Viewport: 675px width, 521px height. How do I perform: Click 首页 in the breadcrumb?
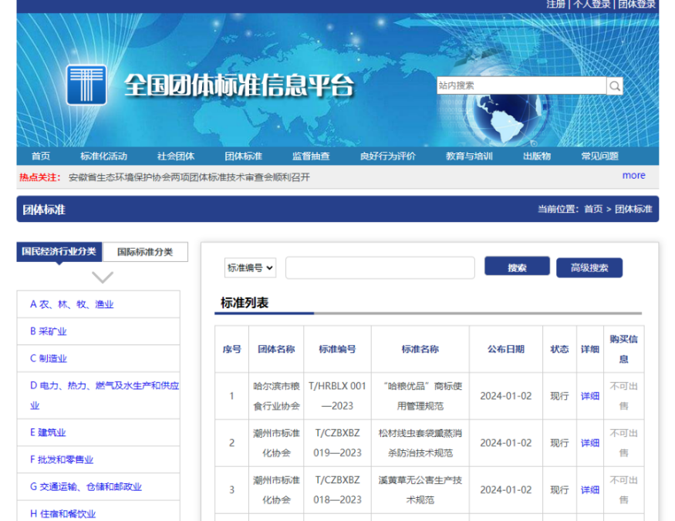(593, 209)
